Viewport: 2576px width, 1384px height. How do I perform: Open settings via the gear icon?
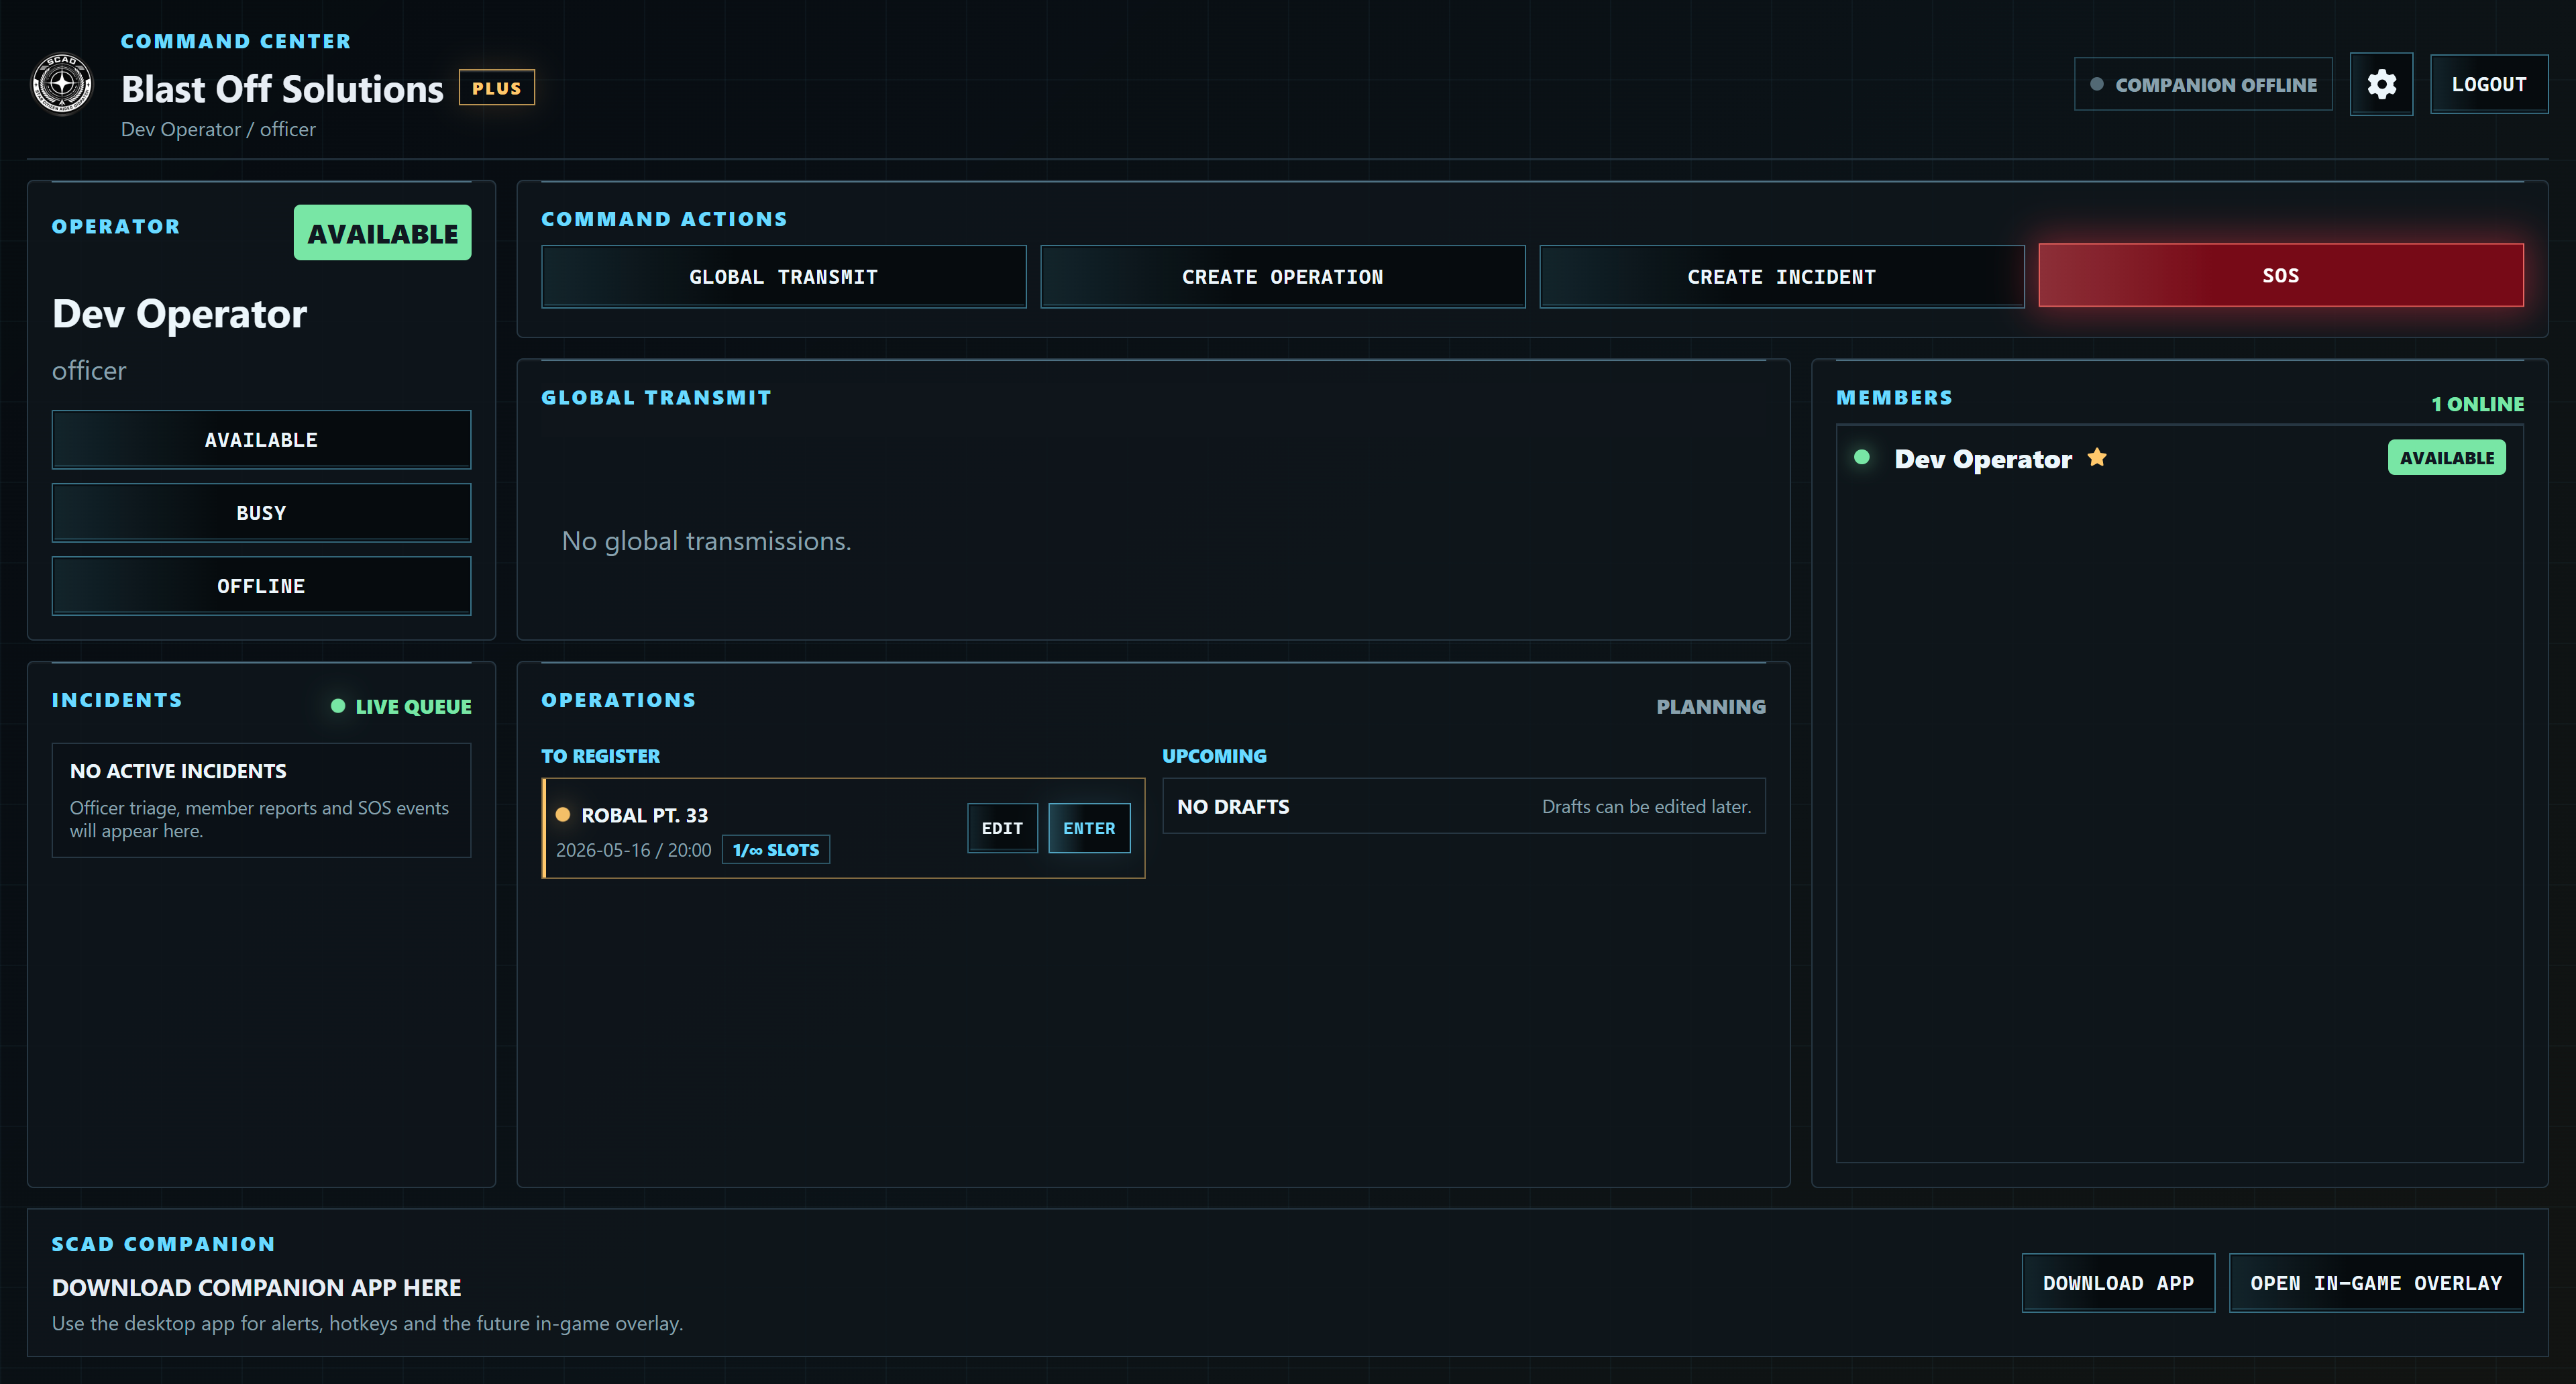[2381, 84]
